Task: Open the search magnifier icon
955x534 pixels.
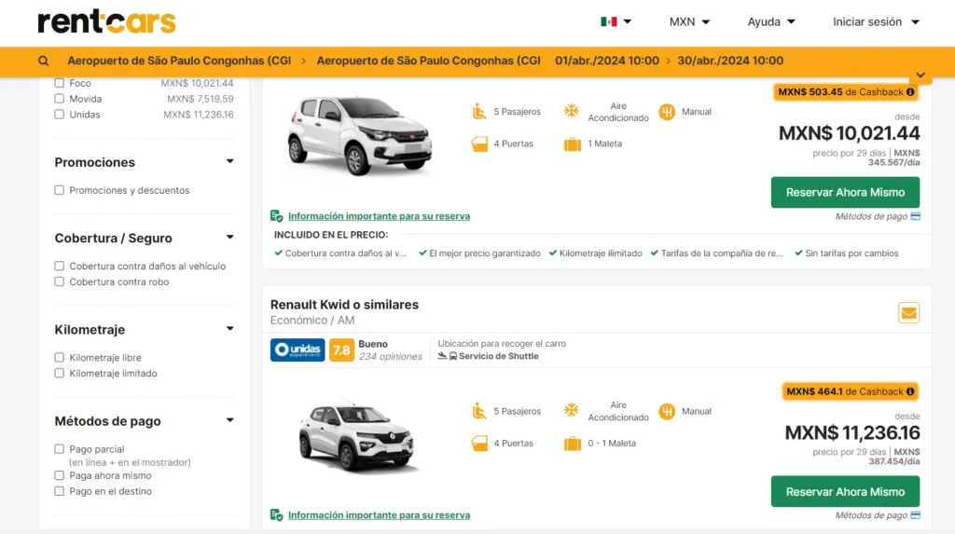Action: coord(43,61)
